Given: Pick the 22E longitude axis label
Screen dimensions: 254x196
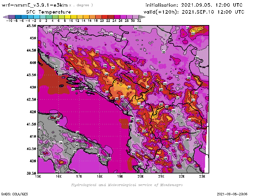Looking at the screenshot, I should click(182, 176).
